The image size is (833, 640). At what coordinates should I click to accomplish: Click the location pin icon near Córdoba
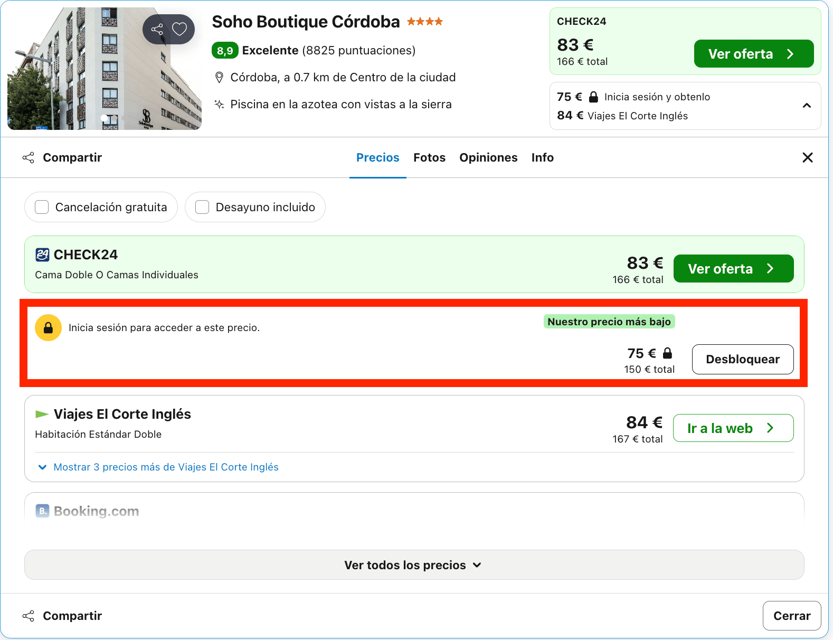click(219, 78)
